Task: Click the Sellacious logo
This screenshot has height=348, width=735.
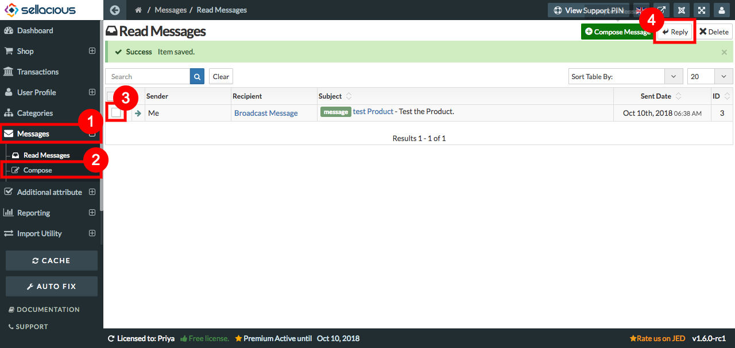Action: [x=40, y=10]
